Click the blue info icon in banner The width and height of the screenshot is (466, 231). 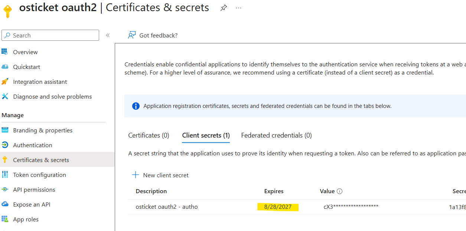pyautogui.click(x=136, y=106)
